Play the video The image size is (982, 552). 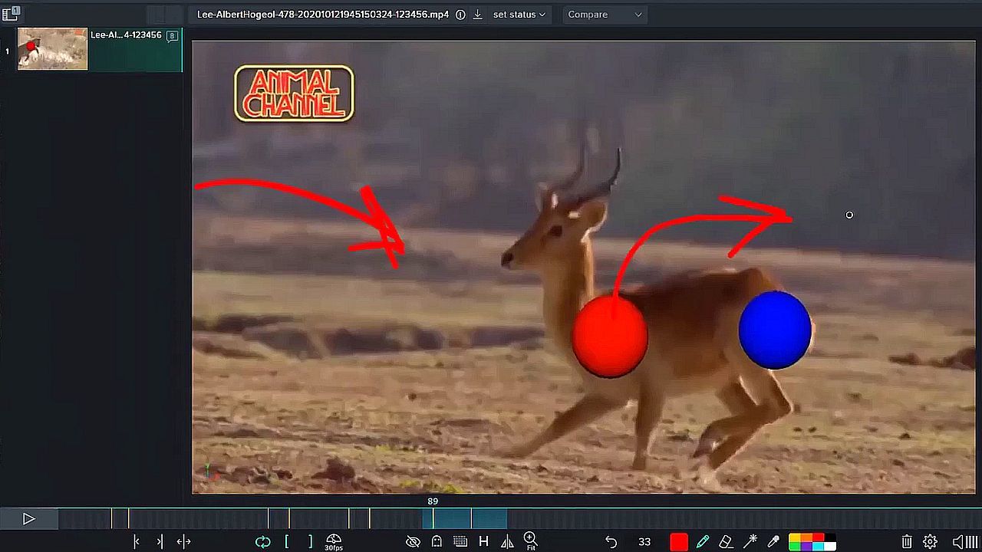pos(28,519)
